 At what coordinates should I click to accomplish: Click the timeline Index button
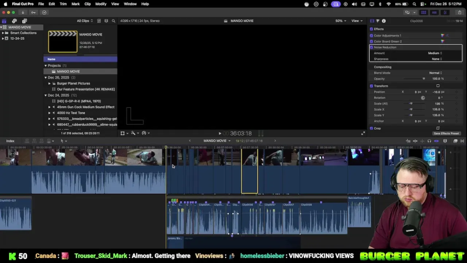10,141
